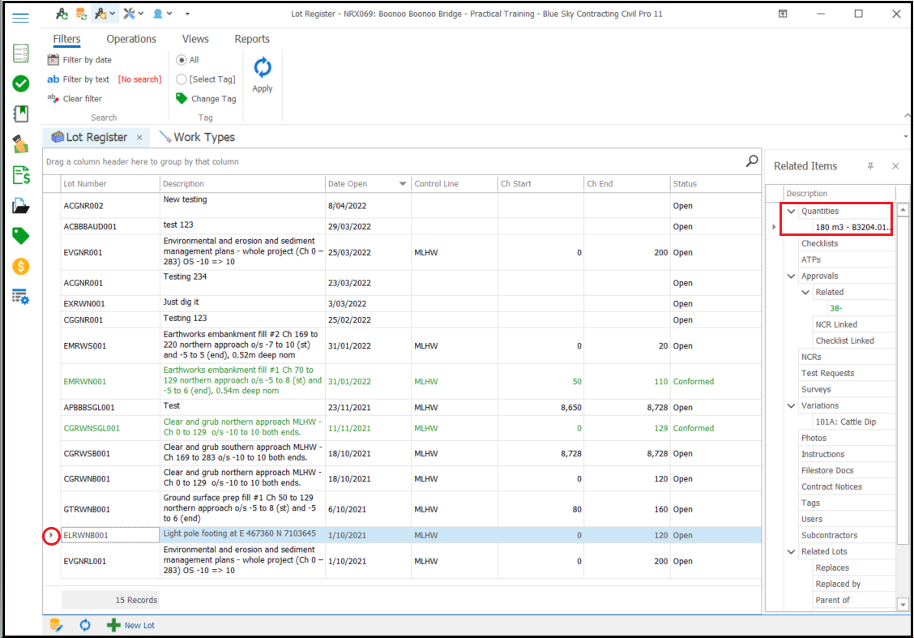
Task: Select the Filestore Docs tree item
Action: pyautogui.click(x=827, y=471)
